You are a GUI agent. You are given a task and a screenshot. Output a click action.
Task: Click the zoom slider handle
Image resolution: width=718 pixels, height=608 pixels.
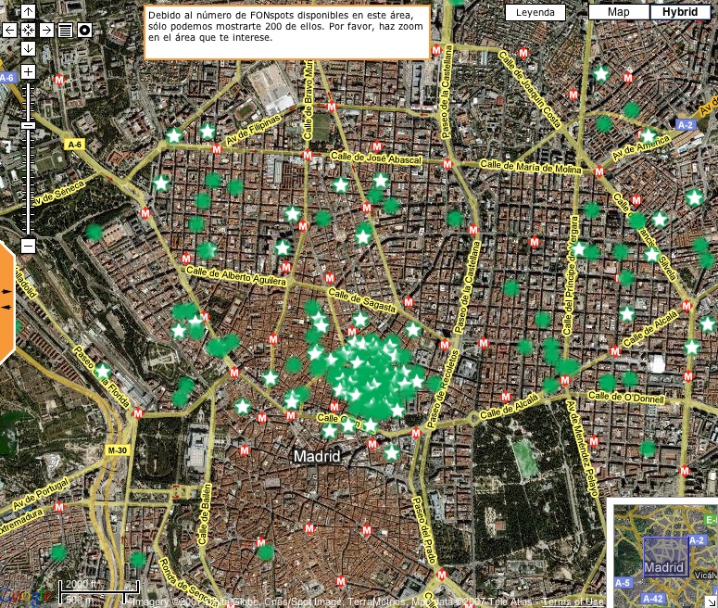28,125
